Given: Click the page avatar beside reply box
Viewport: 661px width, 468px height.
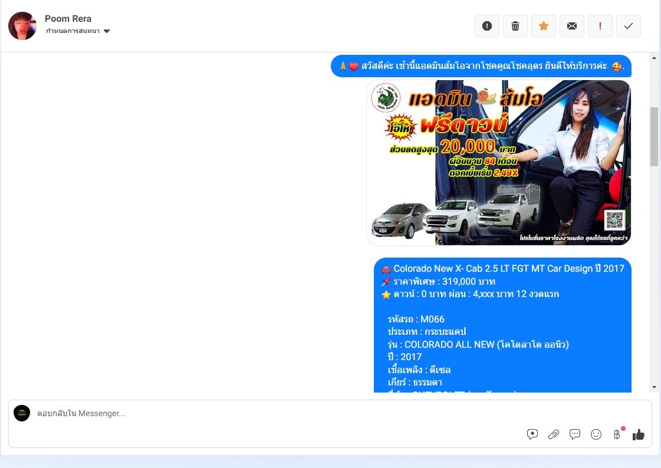Looking at the screenshot, I should 22,413.
